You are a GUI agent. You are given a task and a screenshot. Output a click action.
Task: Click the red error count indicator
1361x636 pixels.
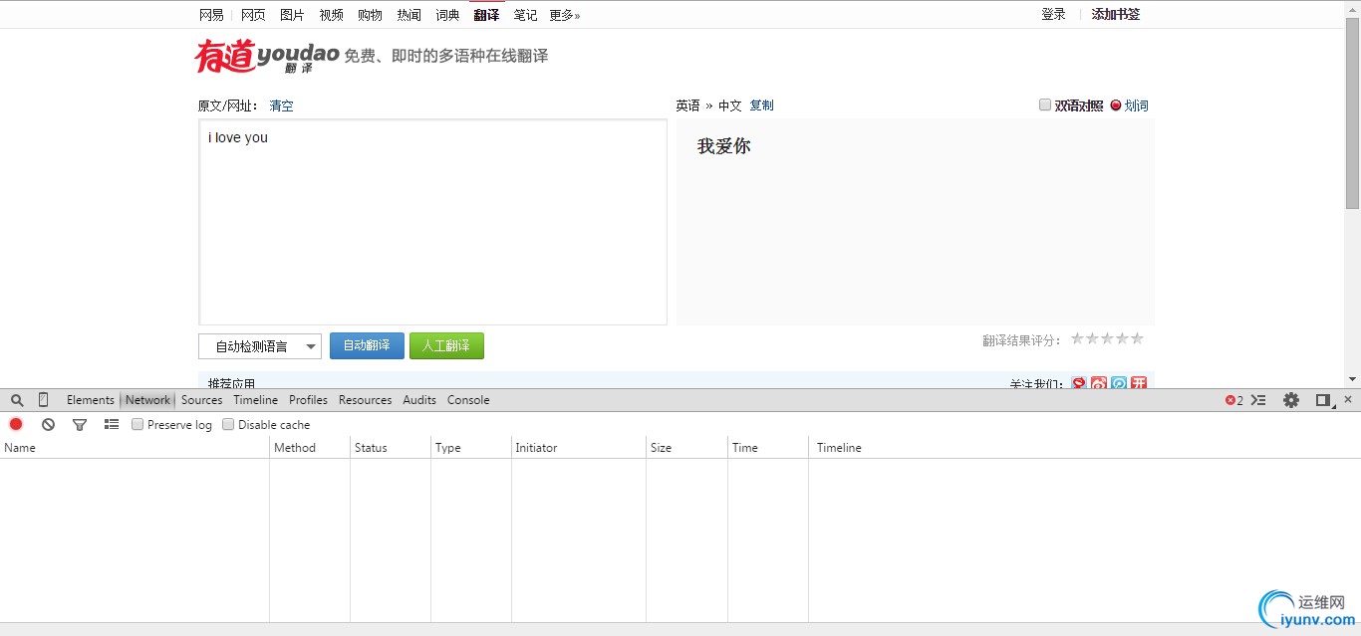tap(1234, 400)
